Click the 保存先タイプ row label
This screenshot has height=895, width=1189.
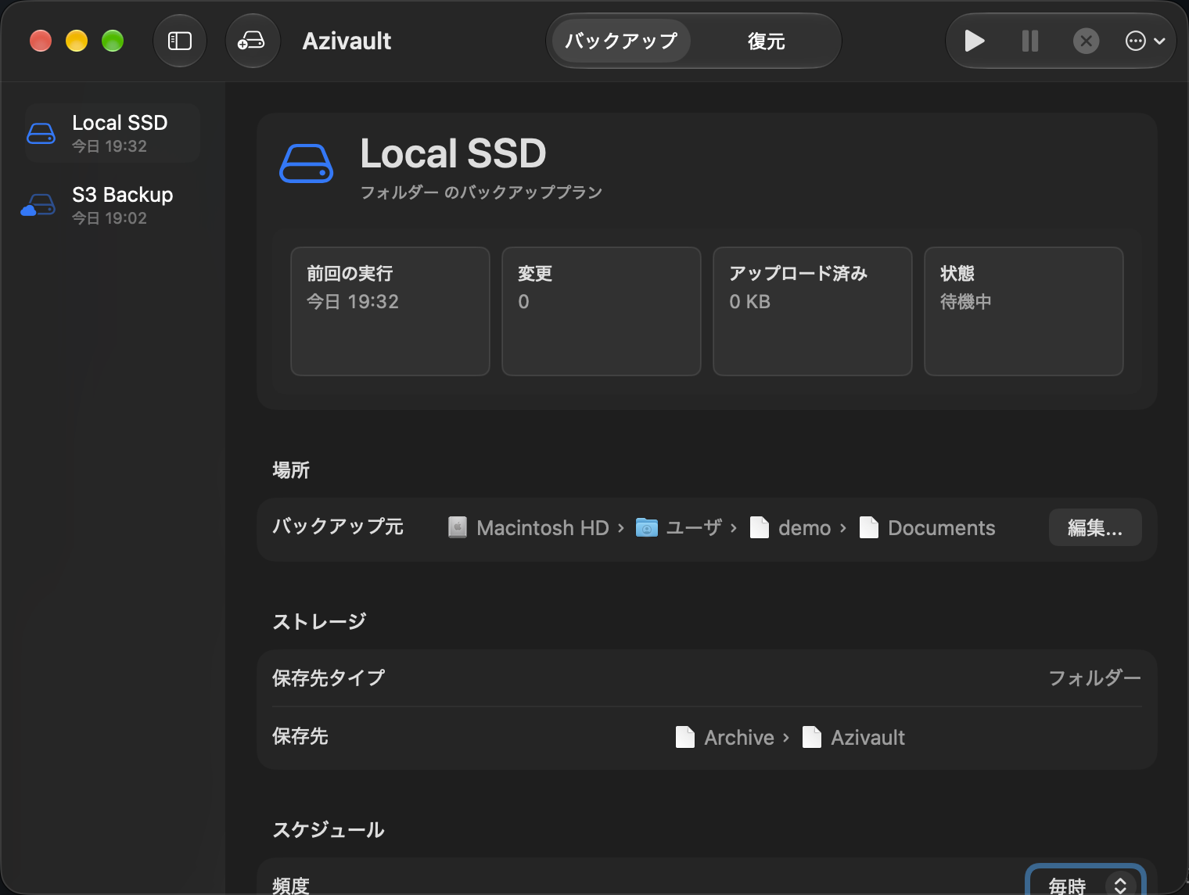[x=329, y=678]
